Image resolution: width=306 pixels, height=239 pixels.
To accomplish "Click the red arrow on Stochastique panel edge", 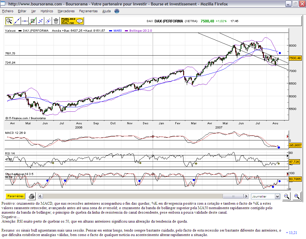I will (x=287, y=174).
